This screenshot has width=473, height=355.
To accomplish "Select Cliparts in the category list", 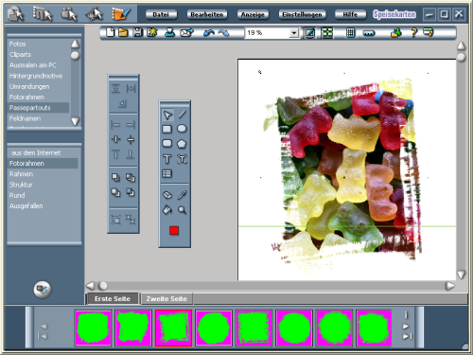I will [20, 55].
